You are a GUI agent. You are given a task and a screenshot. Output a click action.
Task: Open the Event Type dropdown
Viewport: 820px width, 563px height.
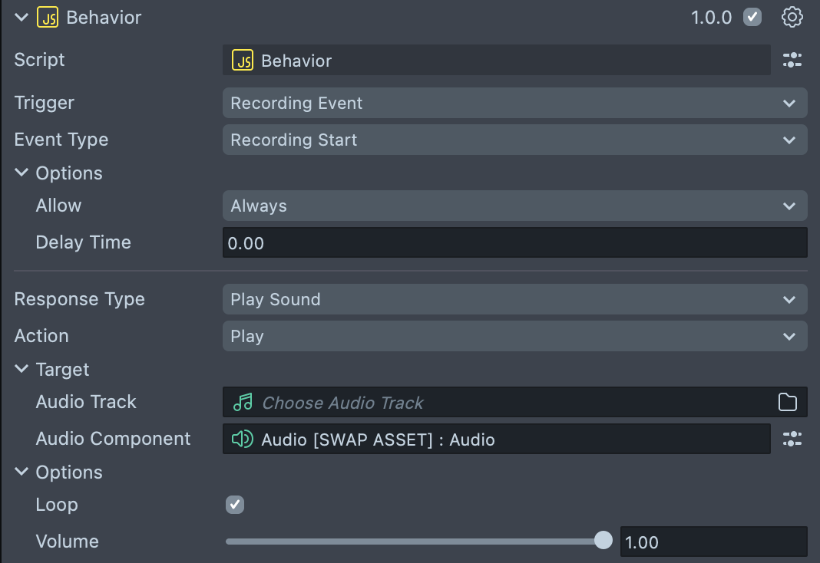514,140
